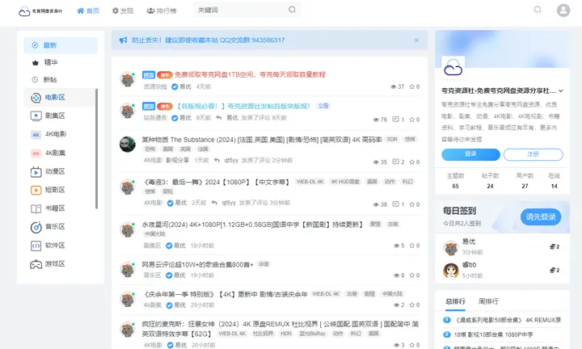The height and width of the screenshot is (349, 582).
Task: Click star icon on 免费领取夸克网盘 post
Action: coord(411,86)
